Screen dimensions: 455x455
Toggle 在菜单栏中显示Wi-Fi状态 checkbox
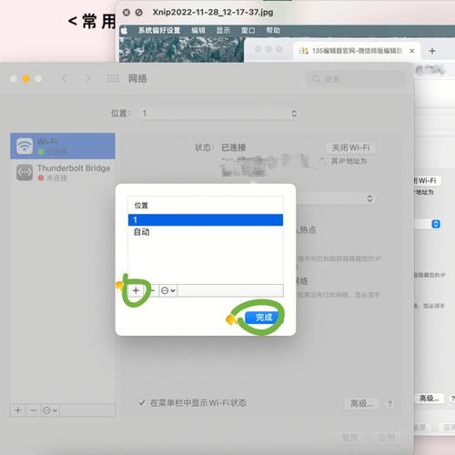click(141, 403)
